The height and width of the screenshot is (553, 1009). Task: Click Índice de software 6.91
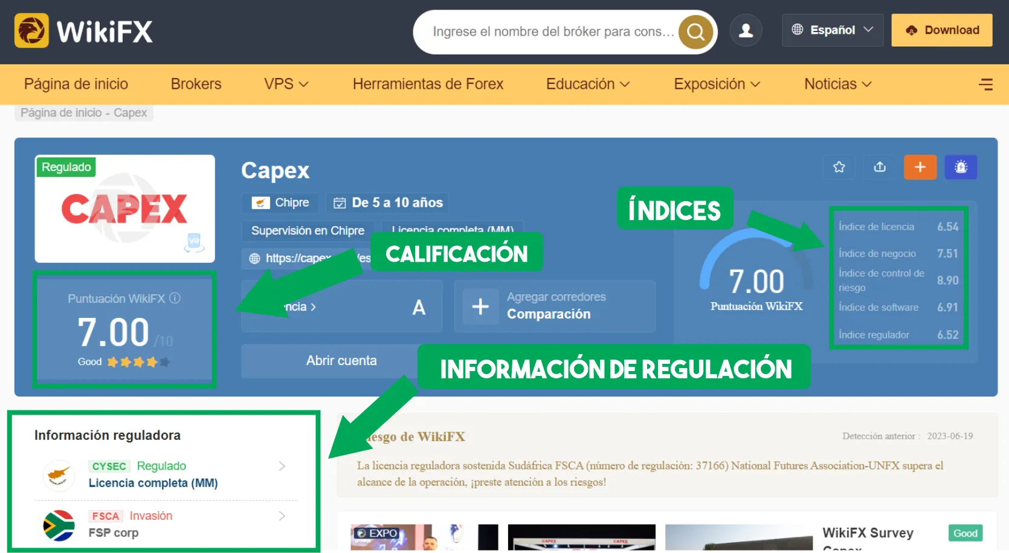tap(898, 307)
